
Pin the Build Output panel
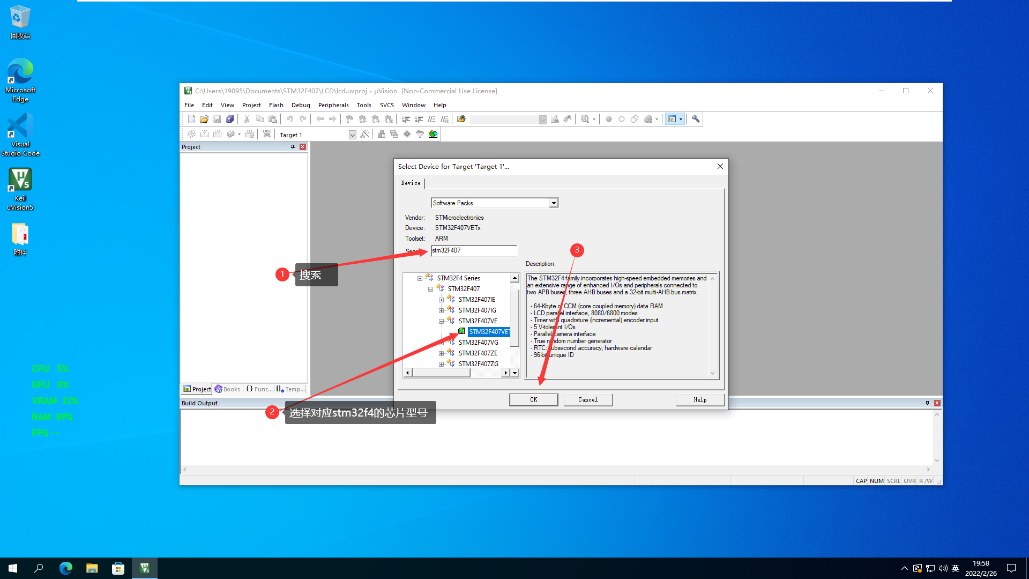click(927, 403)
